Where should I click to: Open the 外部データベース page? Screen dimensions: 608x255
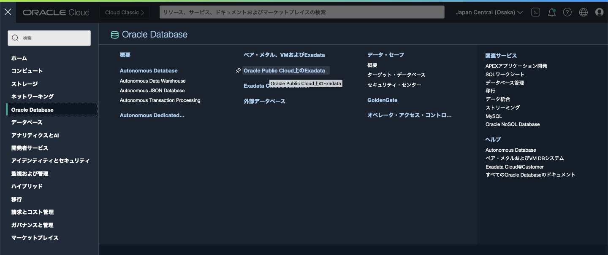point(264,101)
